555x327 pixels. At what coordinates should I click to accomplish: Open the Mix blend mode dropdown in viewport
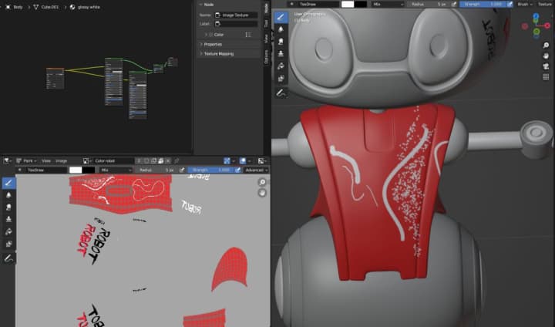[x=389, y=4]
